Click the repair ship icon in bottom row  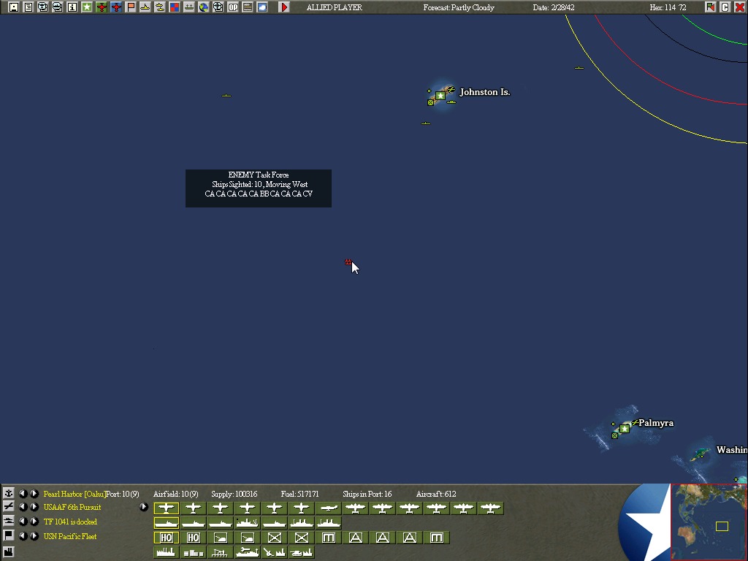(x=247, y=552)
